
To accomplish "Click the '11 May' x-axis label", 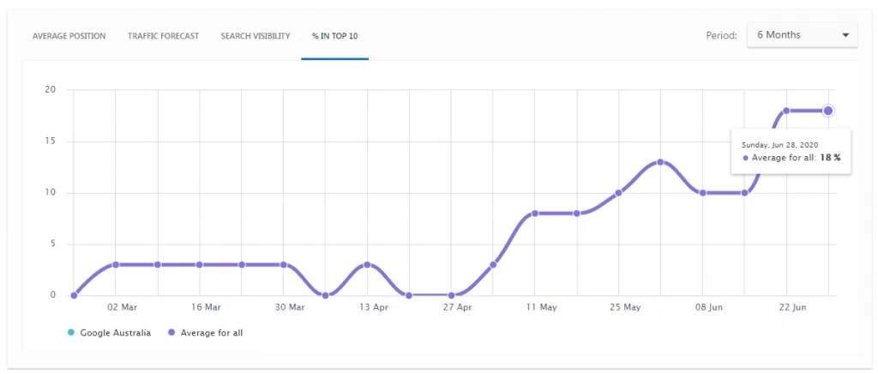I will click(x=542, y=307).
